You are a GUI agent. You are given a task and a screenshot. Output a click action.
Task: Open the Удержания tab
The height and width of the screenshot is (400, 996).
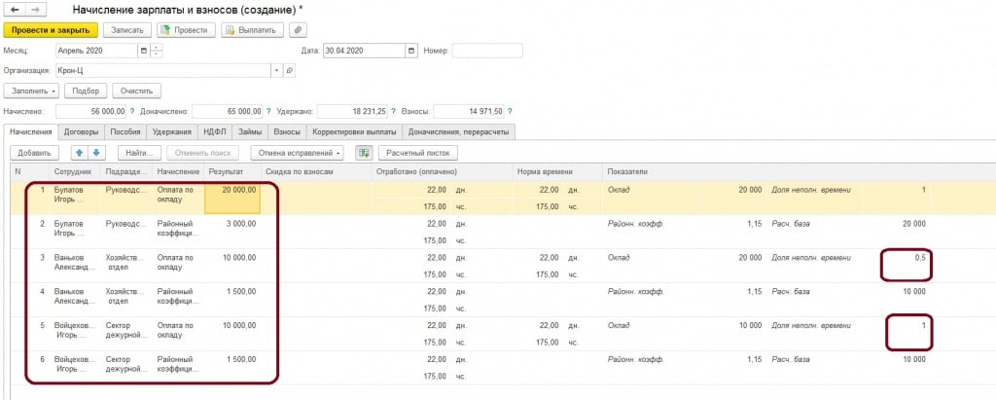[x=171, y=131]
